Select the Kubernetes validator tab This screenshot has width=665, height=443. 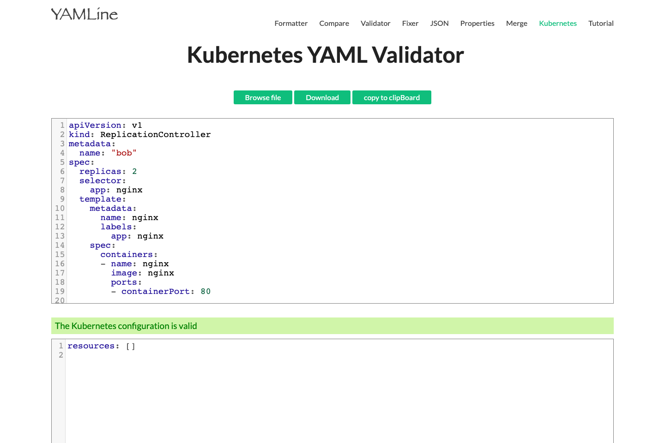click(x=558, y=23)
